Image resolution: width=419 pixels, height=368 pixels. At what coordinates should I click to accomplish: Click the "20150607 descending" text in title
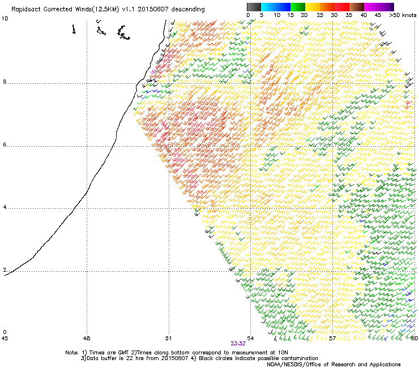172,10
